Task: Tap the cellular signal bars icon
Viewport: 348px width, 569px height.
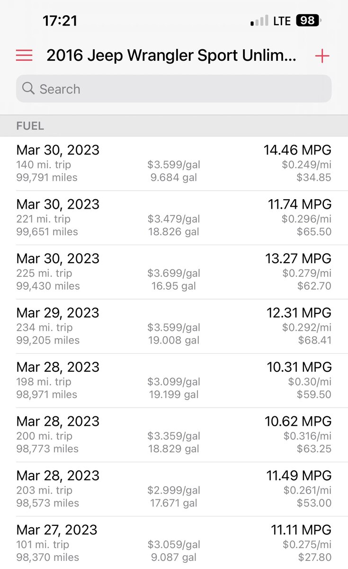Action: pos(259,21)
